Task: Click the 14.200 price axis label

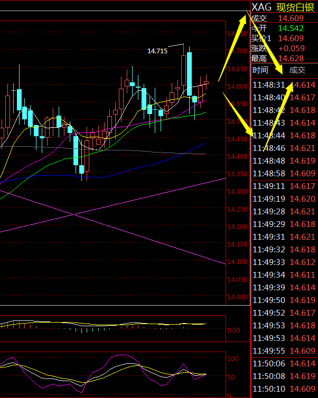Action: coord(237,226)
